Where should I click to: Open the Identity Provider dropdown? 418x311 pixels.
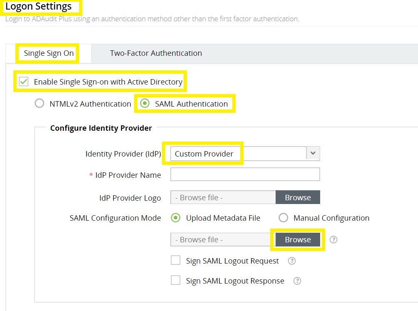coord(246,154)
